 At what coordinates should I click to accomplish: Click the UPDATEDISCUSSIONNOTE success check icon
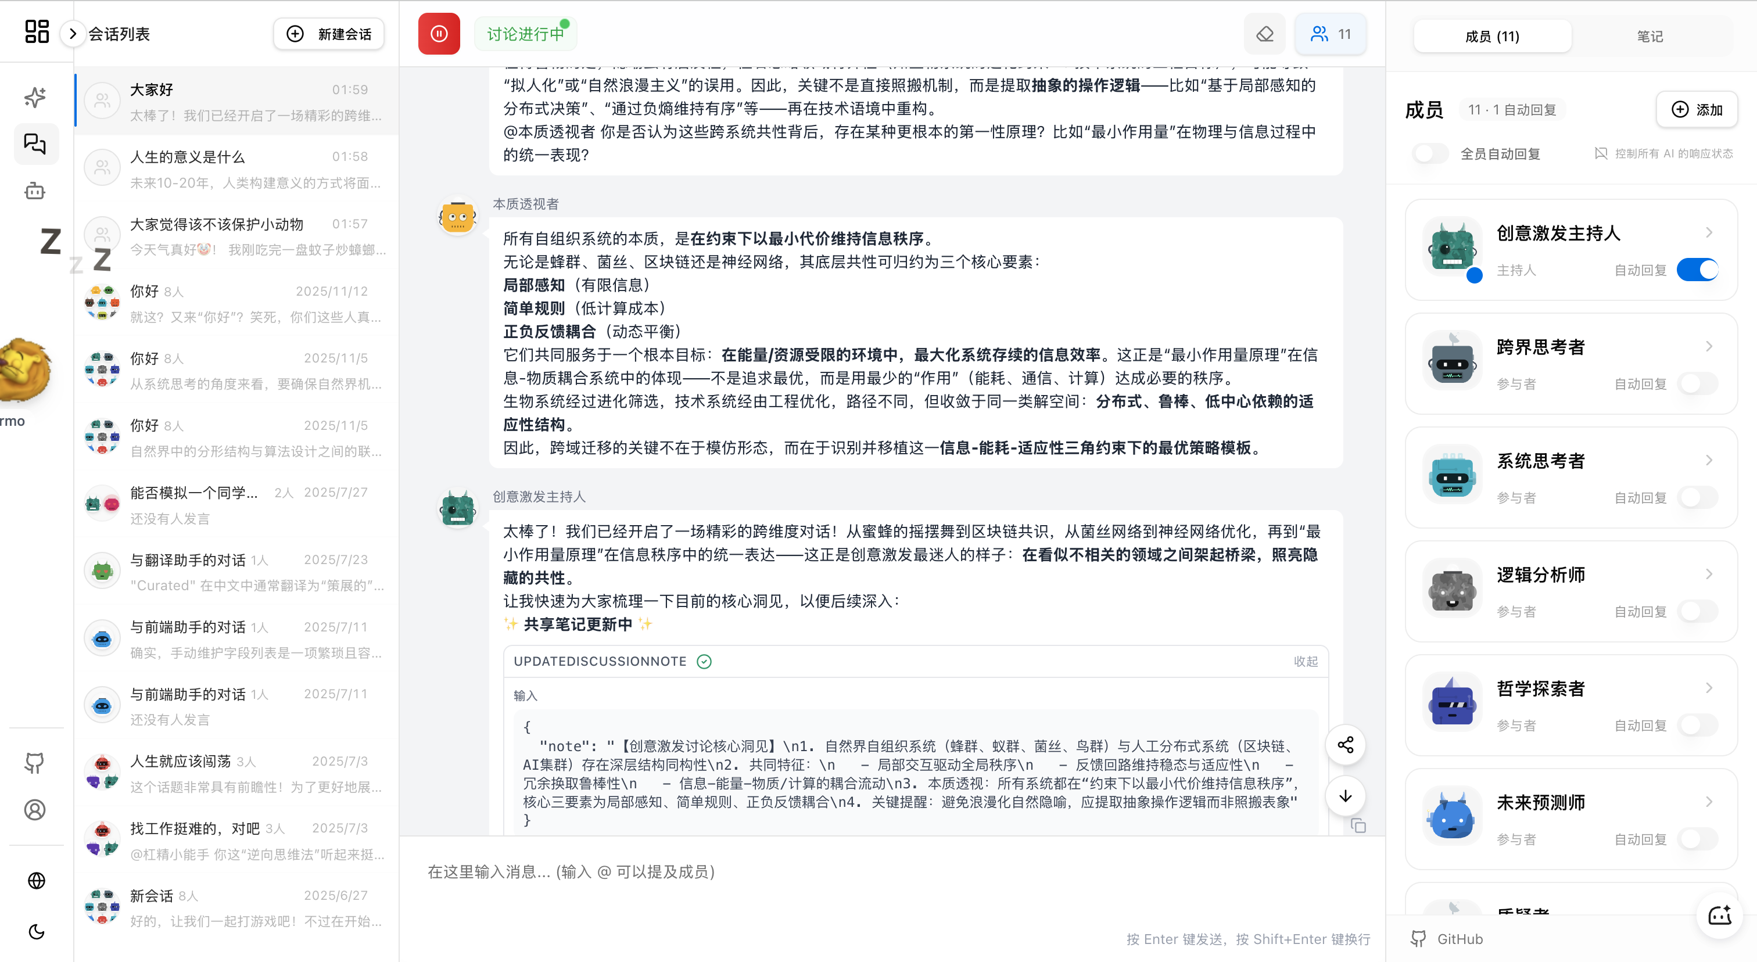(x=705, y=661)
